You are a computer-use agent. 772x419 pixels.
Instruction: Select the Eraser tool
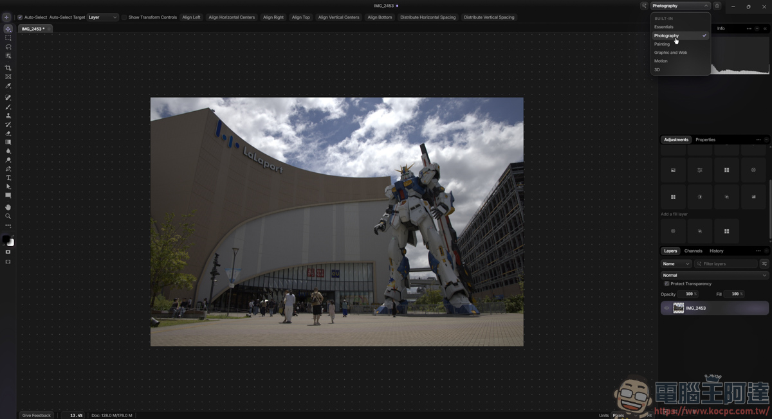click(x=8, y=133)
